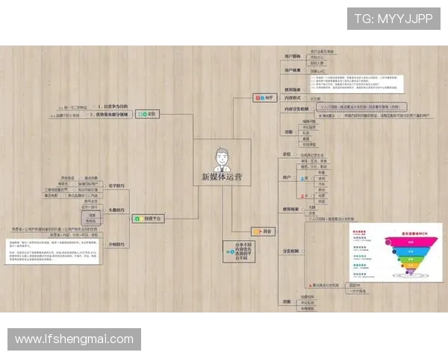Viewport: 448px width, 358px height.
Task: Click the TG: MYYJJPP label
Action: pos(393,19)
